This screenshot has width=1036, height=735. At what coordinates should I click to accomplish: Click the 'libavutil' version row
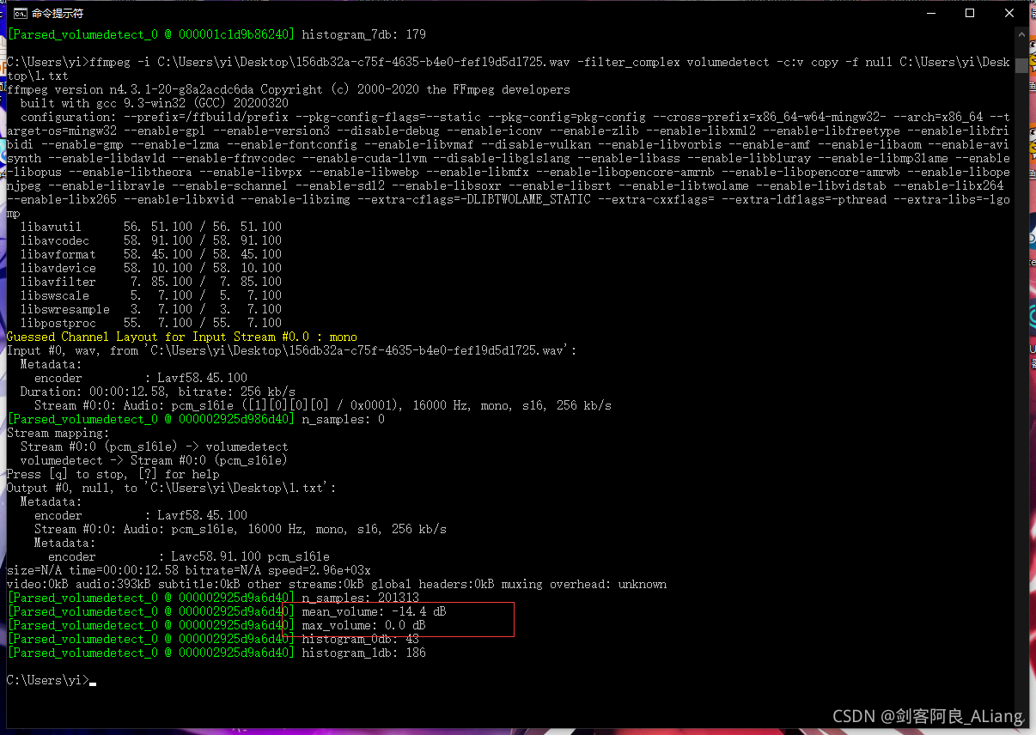click(151, 227)
